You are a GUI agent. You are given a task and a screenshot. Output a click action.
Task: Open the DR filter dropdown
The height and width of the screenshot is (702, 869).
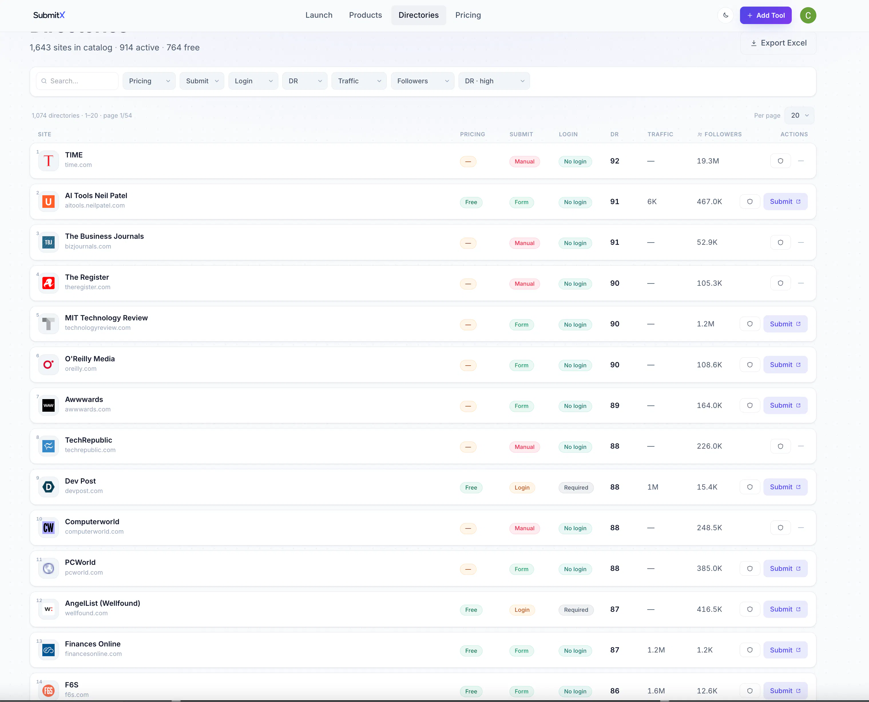pyautogui.click(x=305, y=81)
